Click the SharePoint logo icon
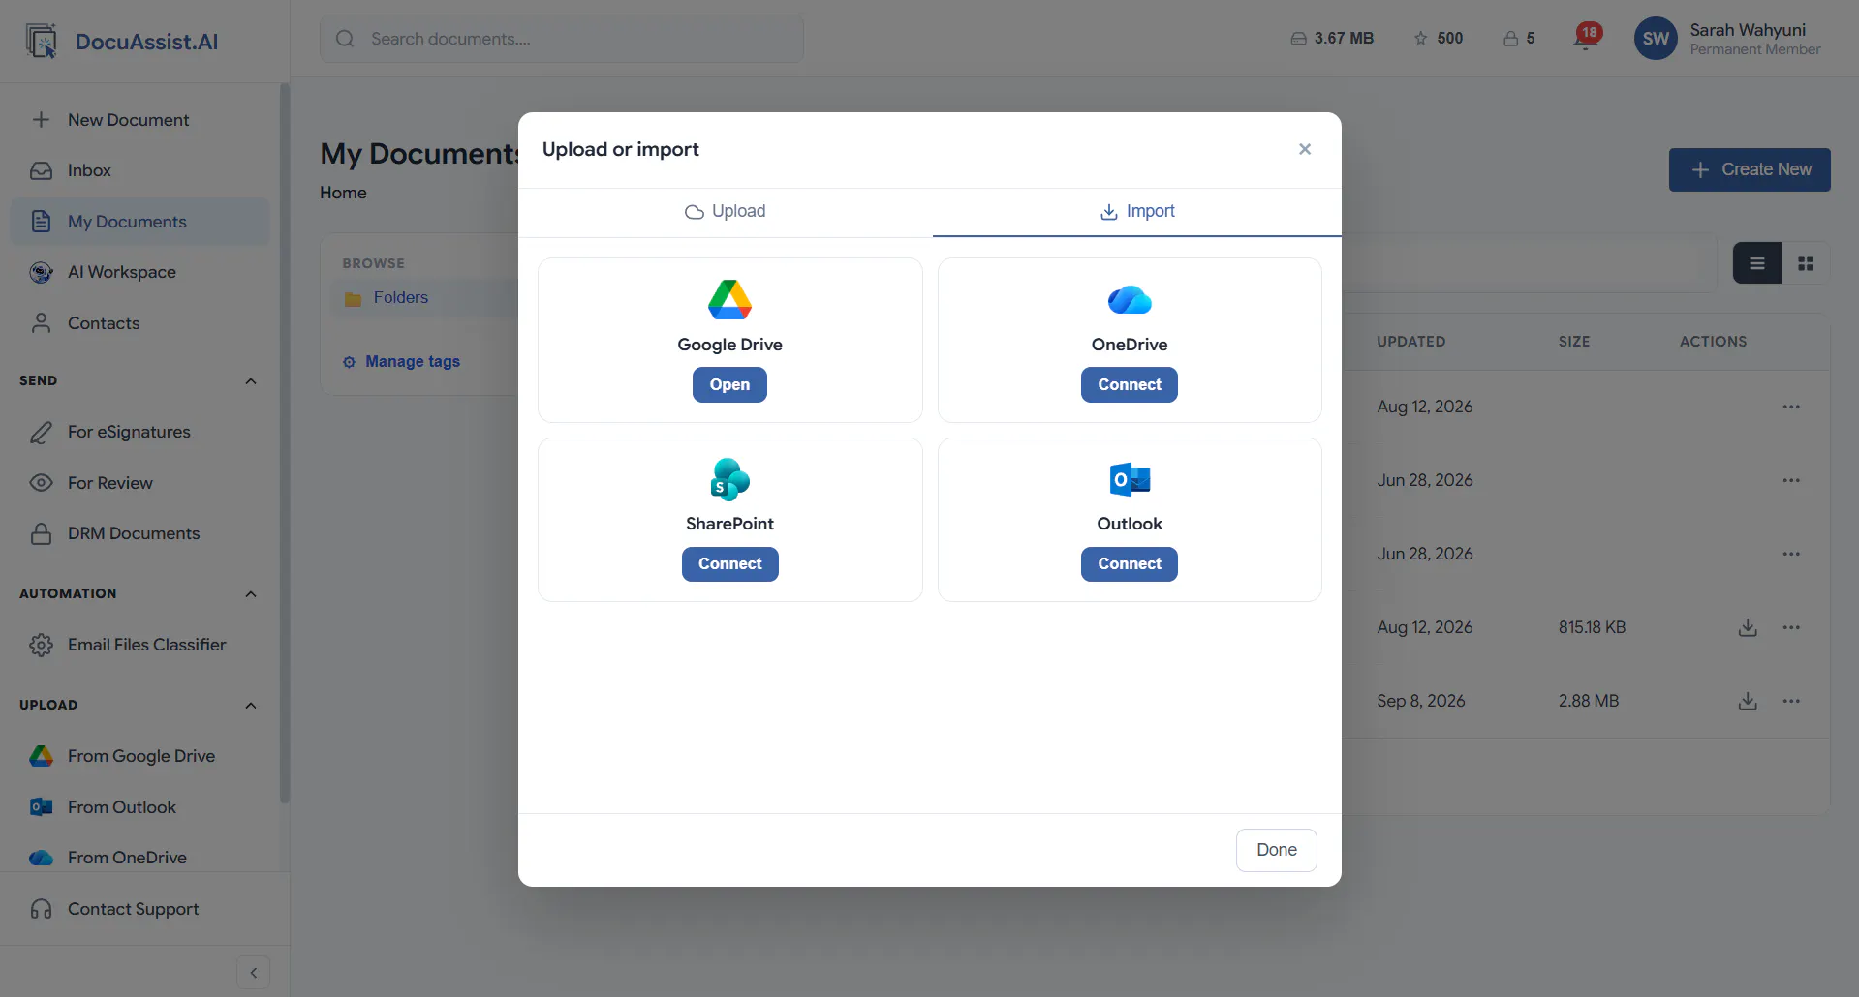The image size is (1859, 997). click(730, 480)
